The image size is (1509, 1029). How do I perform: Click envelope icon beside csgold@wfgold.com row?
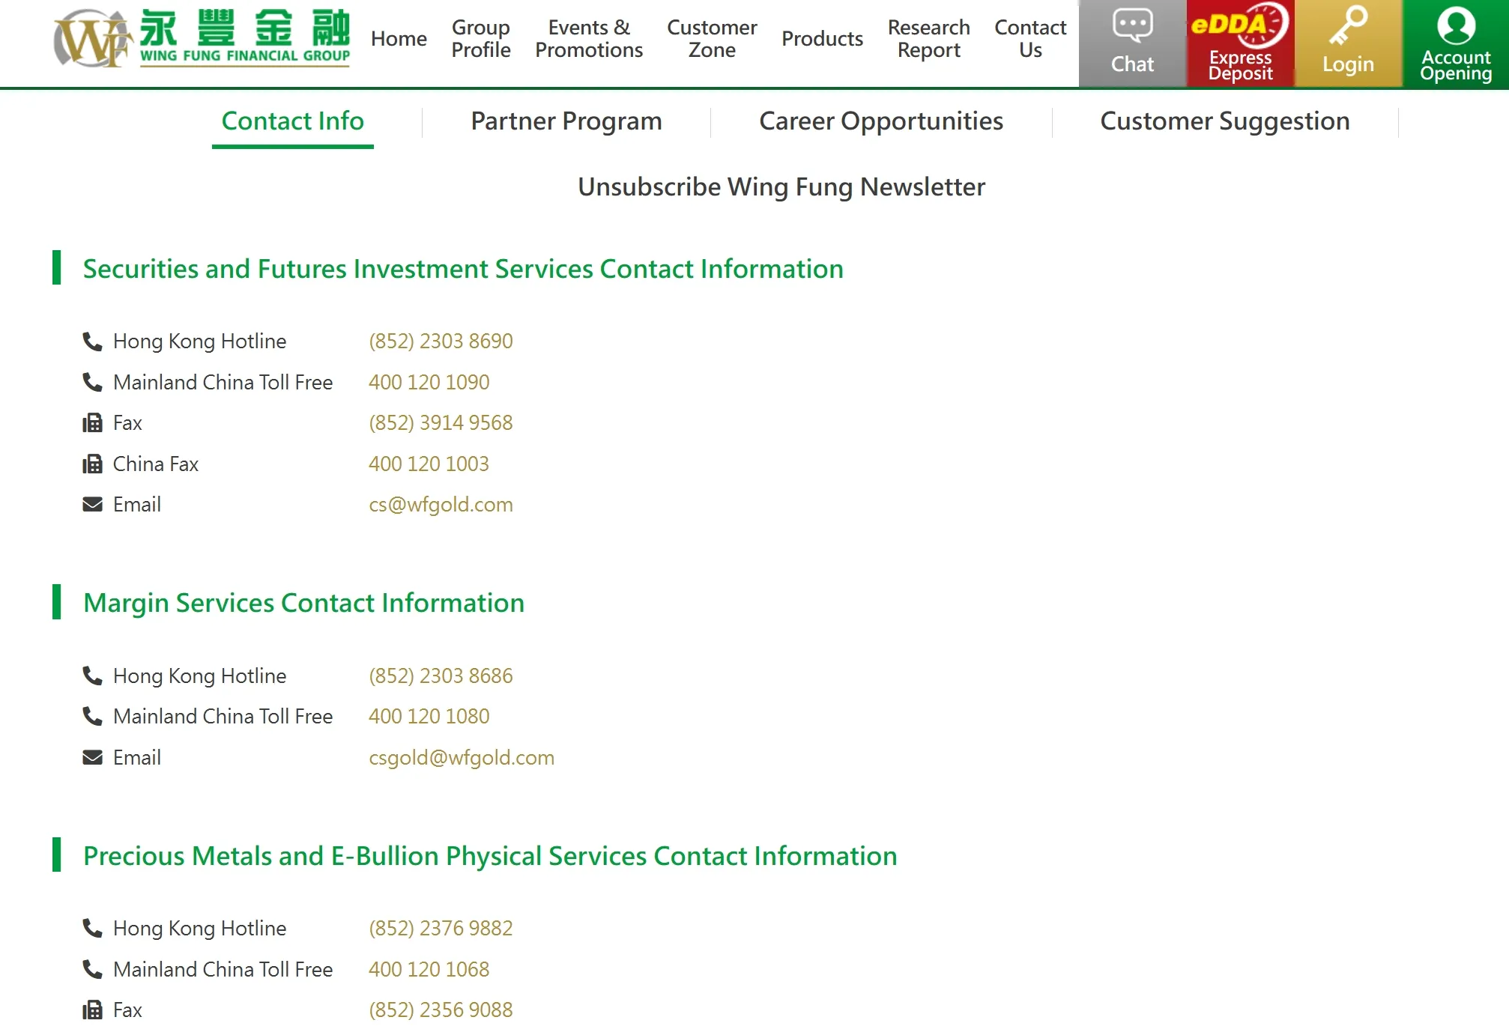(92, 758)
